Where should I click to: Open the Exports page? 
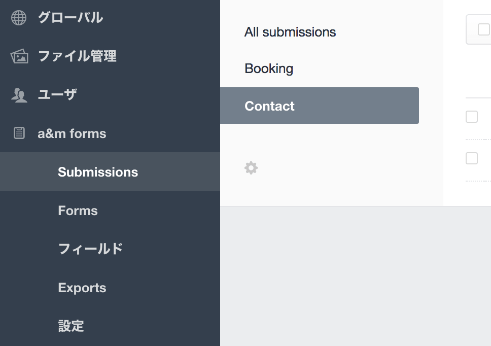coord(82,288)
